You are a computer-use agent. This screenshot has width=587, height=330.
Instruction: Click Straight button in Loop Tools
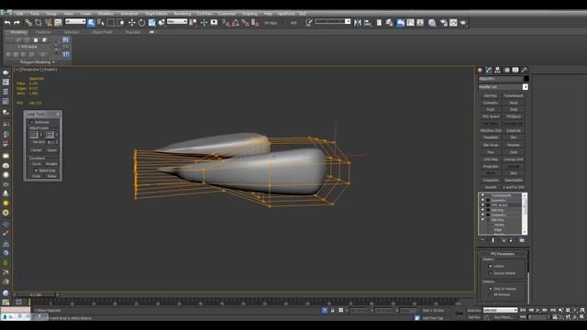point(51,164)
